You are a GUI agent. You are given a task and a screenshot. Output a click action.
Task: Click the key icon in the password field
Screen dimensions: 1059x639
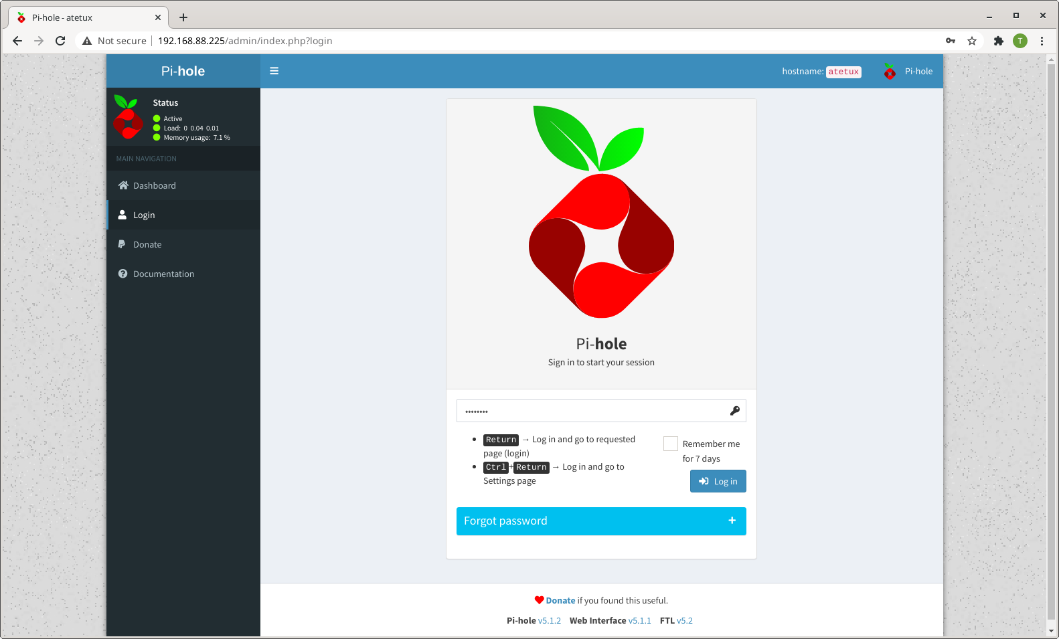(734, 411)
